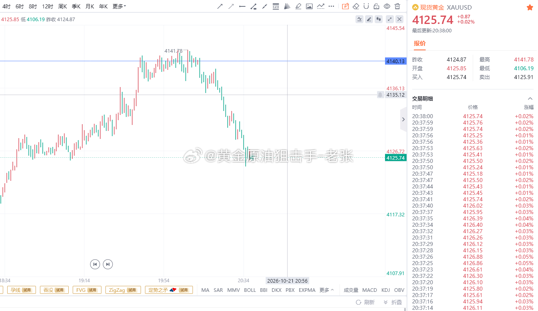The height and width of the screenshot is (311, 538).
Task: Try the FVG indicator
Action: pos(87,290)
